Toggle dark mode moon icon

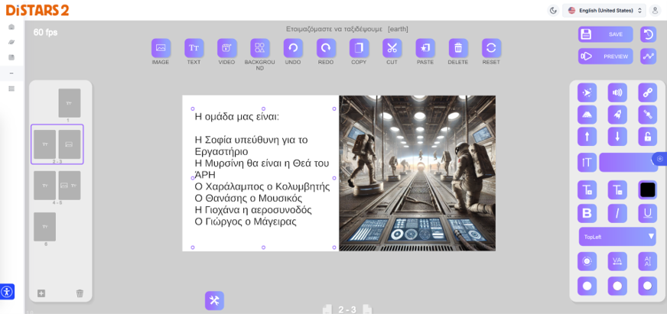pos(553,11)
